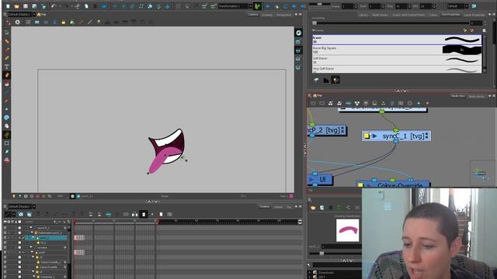Switch to the Node View tab
The height and width of the screenshot is (279, 497).
coord(457,96)
